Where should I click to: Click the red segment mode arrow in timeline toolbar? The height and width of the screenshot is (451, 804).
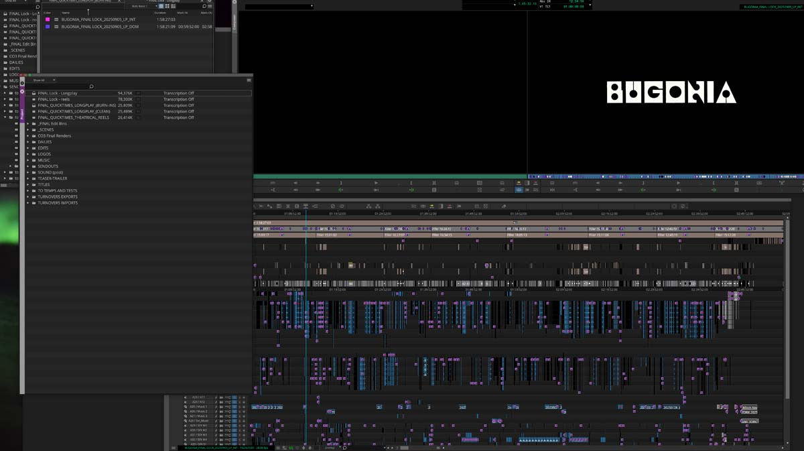(x=449, y=206)
